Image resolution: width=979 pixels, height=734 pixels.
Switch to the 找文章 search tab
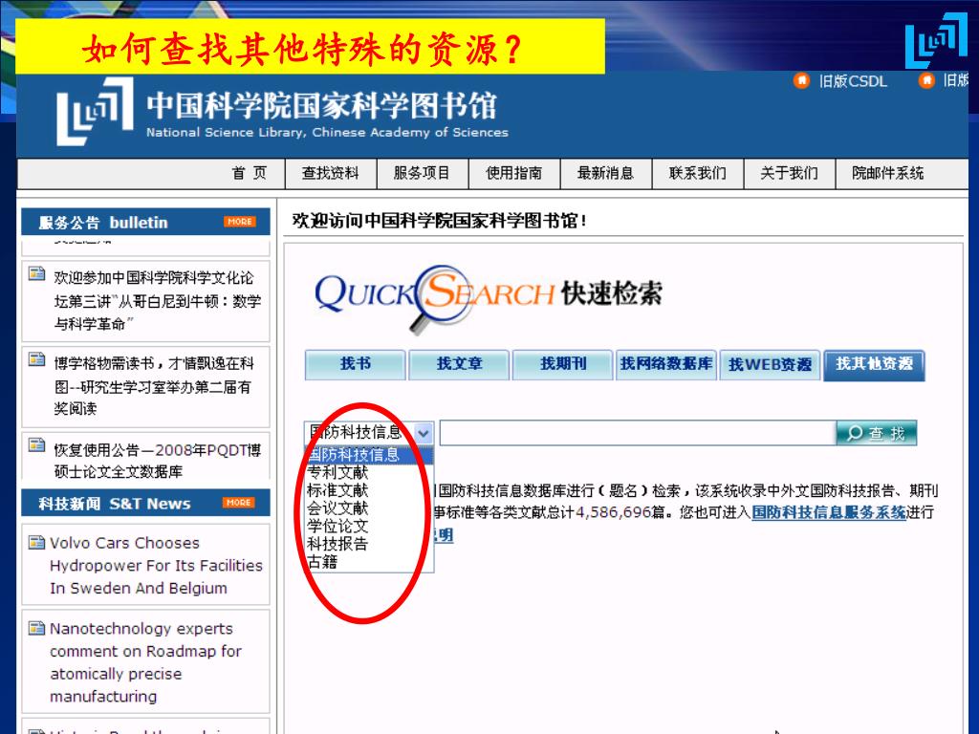tap(459, 364)
